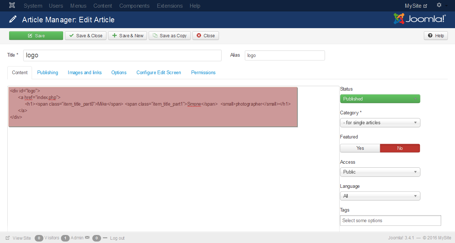Toggle the Featured No option
Viewport: 455px width, 243px height.
[x=400, y=148]
